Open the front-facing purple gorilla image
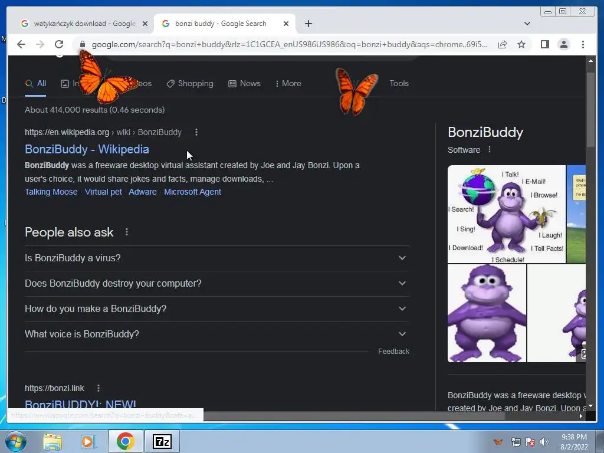This screenshot has width=604, height=453. [487, 313]
